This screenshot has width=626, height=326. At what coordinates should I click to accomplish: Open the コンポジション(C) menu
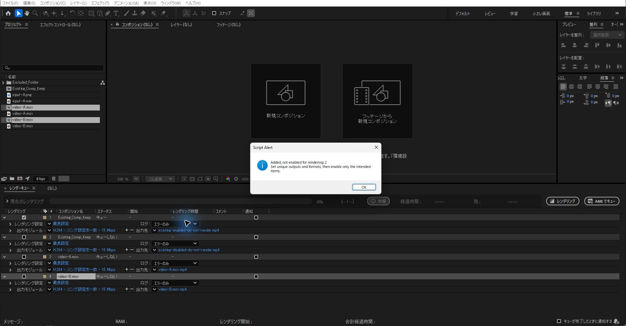pos(53,3)
